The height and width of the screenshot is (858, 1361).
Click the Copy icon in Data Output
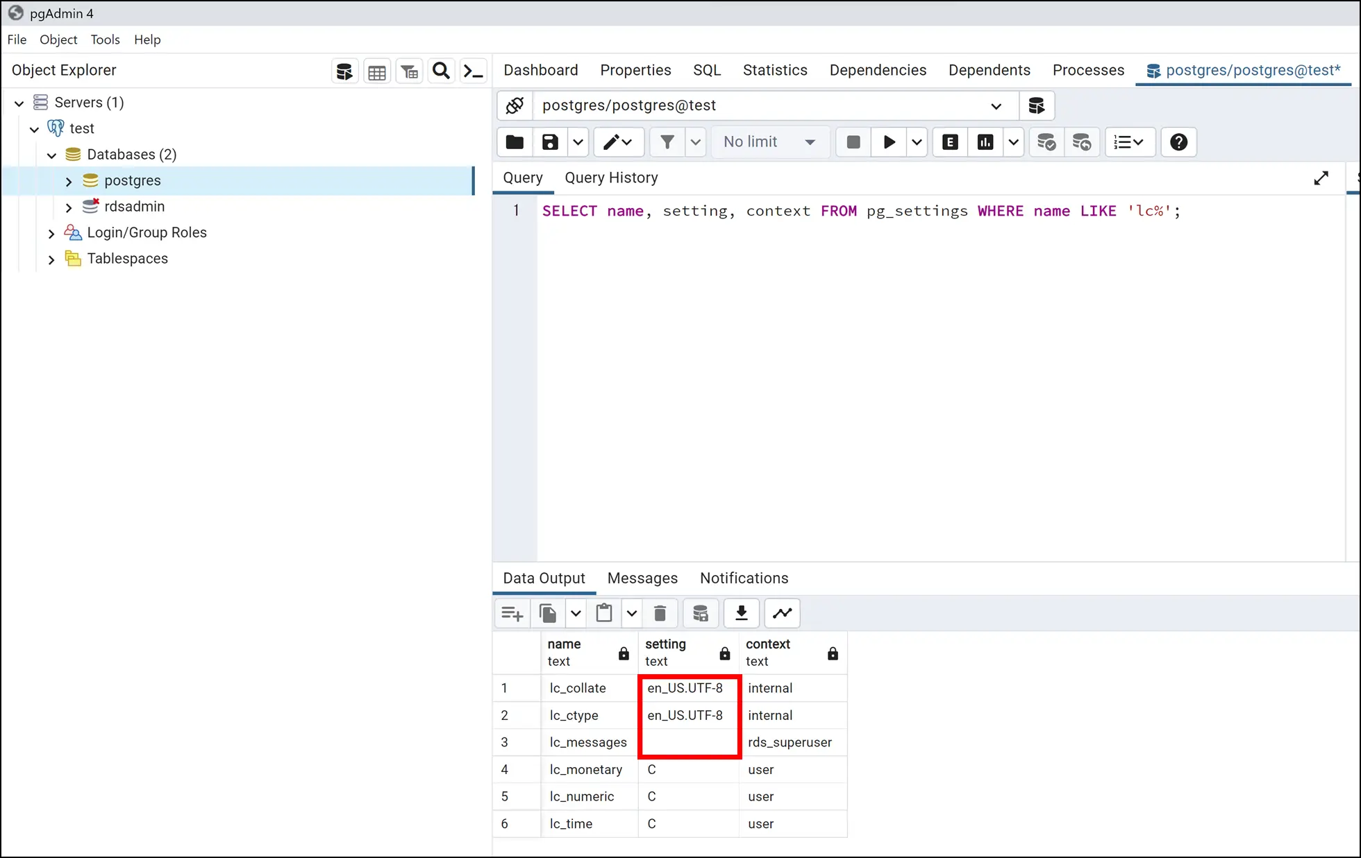[x=548, y=613]
